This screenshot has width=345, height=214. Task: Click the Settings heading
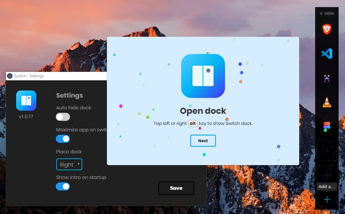[x=69, y=95]
